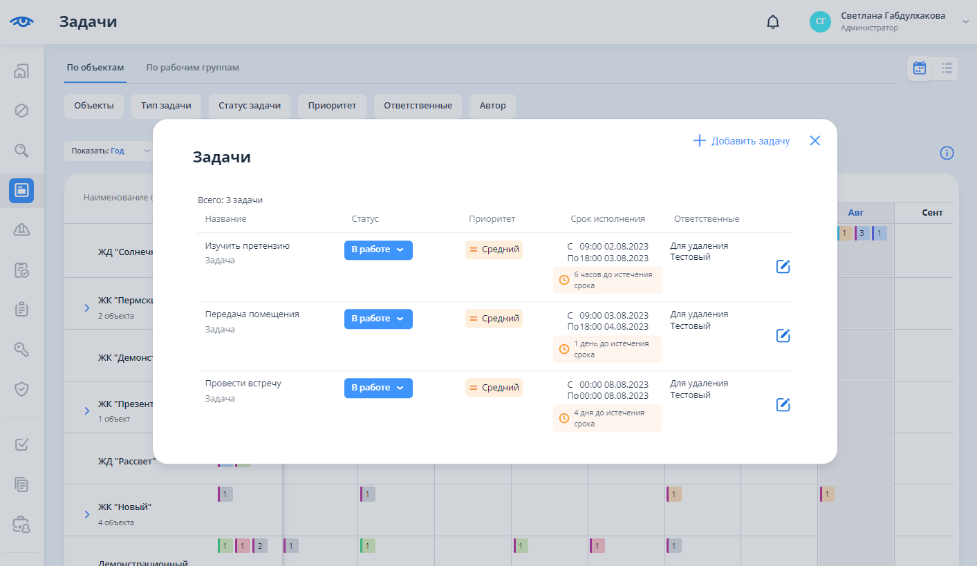Click the keys icon in sidebar

(21, 349)
